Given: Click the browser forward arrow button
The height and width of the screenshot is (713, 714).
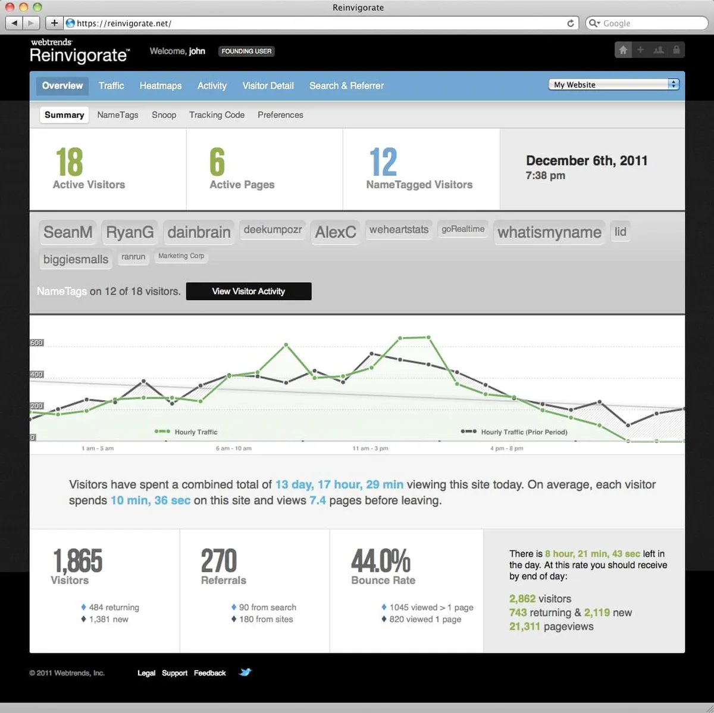Looking at the screenshot, I should [32, 23].
